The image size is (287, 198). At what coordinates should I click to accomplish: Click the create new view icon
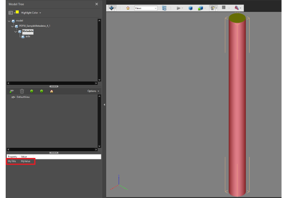coord(11,91)
